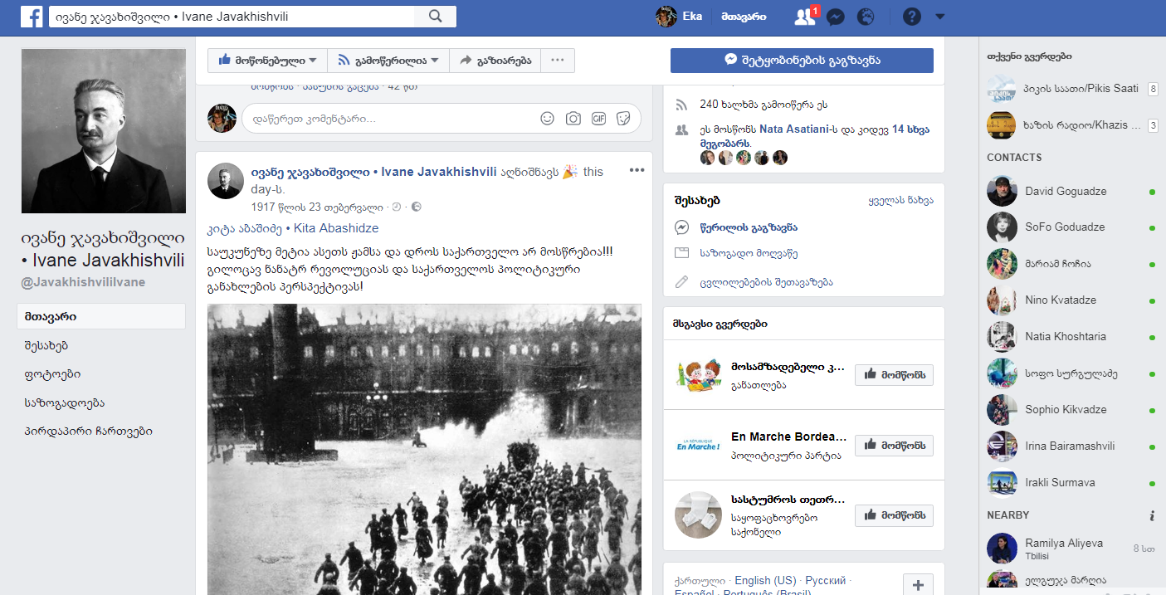The height and width of the screenshot is (595, 1166).
Task: Click the post author's small avatar
Action: (x=224, y=180)
